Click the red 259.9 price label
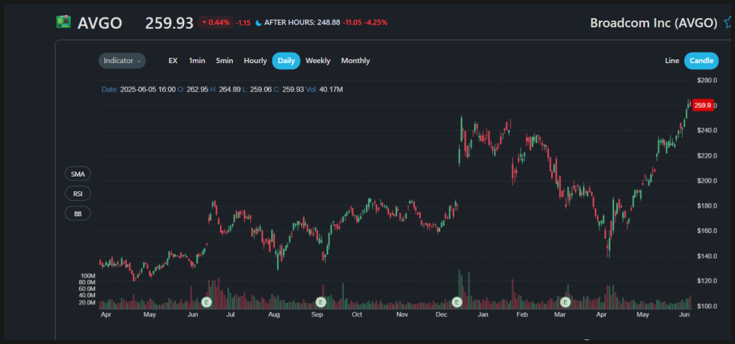Screen dimensions: 735x344 [x=702, y=106]
